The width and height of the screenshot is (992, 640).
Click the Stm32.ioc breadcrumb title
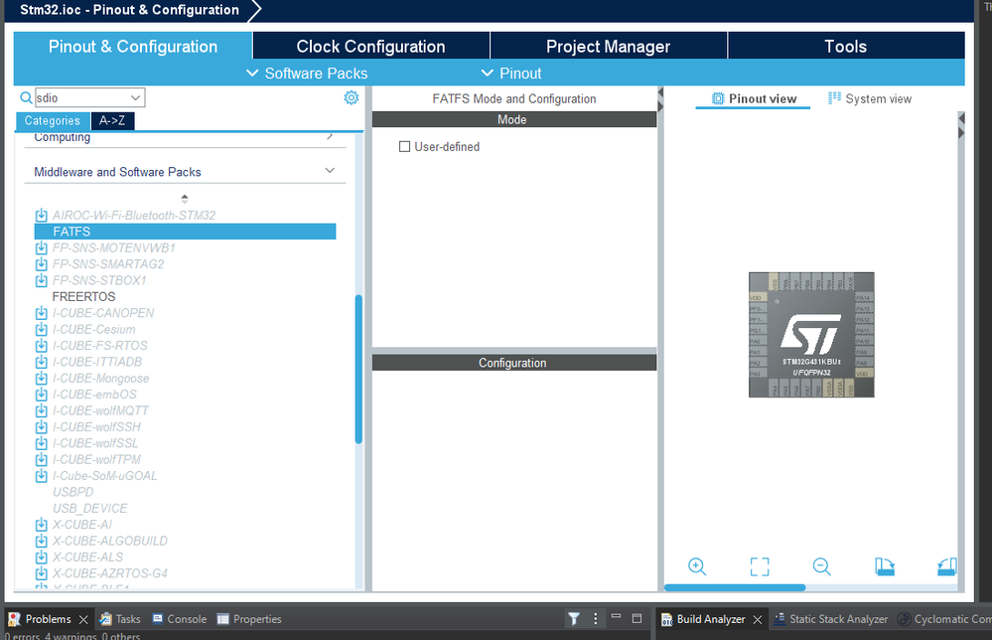(x=129, y=10)
